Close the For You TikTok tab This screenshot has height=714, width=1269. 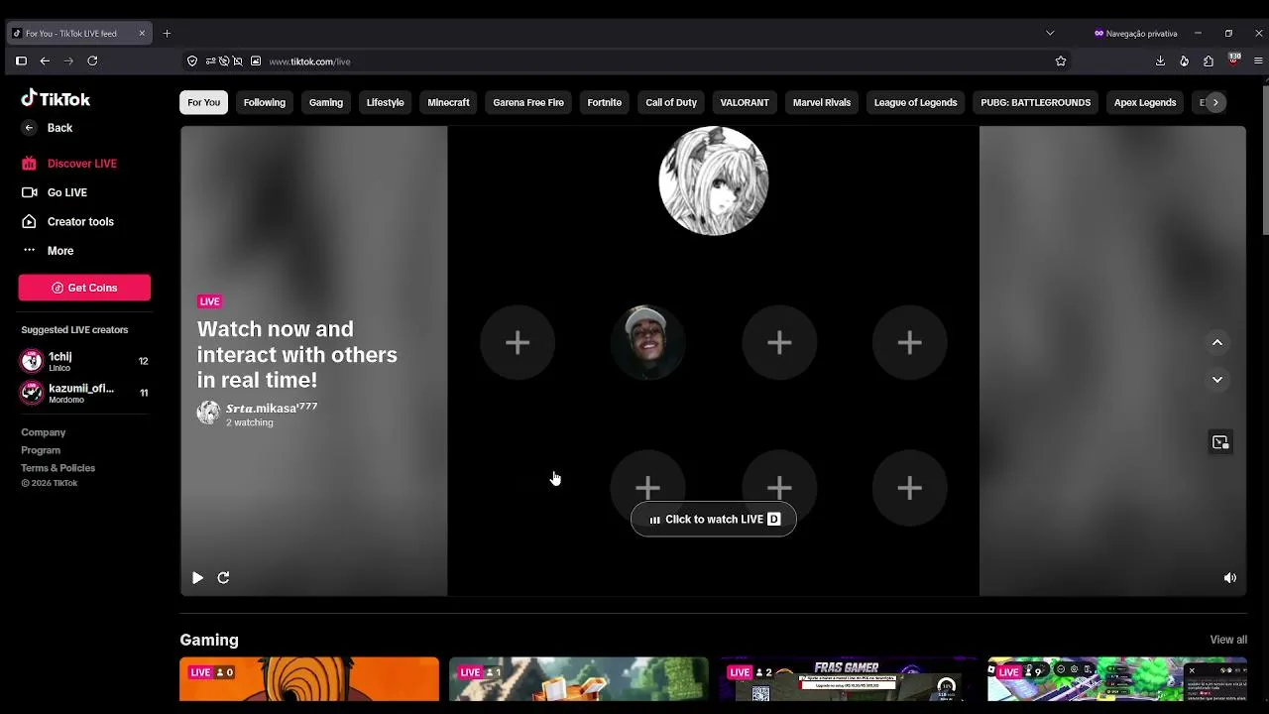pyautogui.click(x=142, y=34)
